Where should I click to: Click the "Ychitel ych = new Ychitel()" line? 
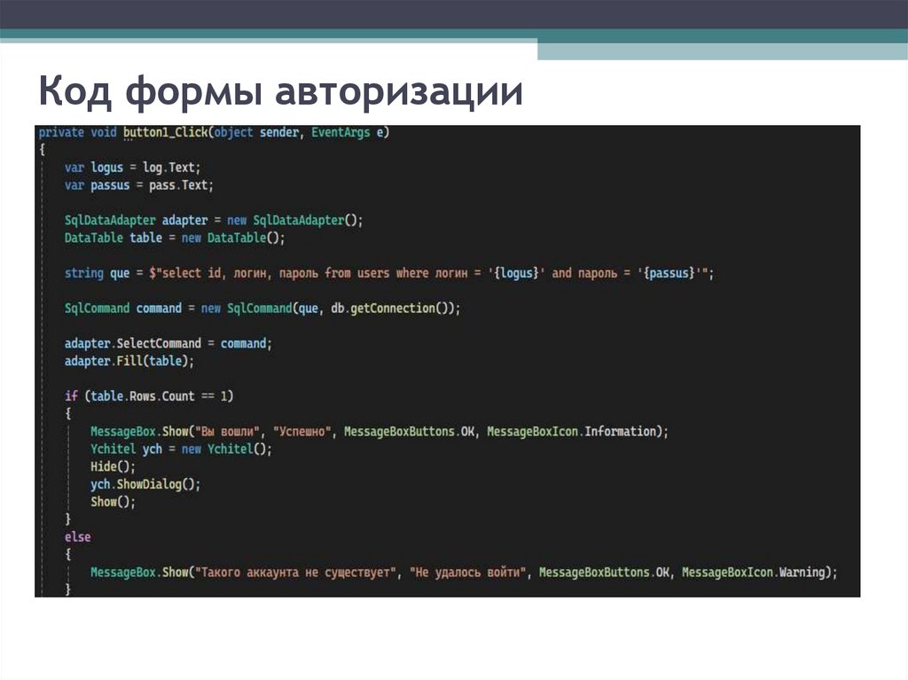(182, 449)
